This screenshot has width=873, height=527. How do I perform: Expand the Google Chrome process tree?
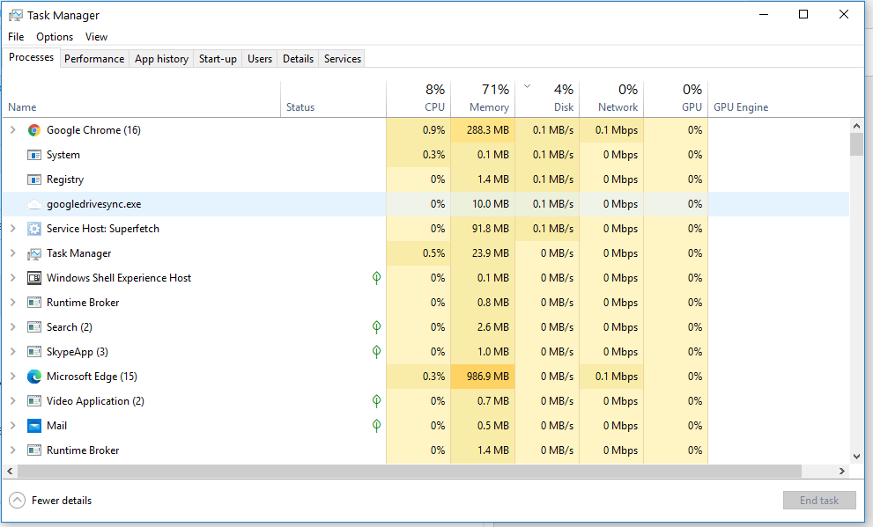(x=14, y=129)
